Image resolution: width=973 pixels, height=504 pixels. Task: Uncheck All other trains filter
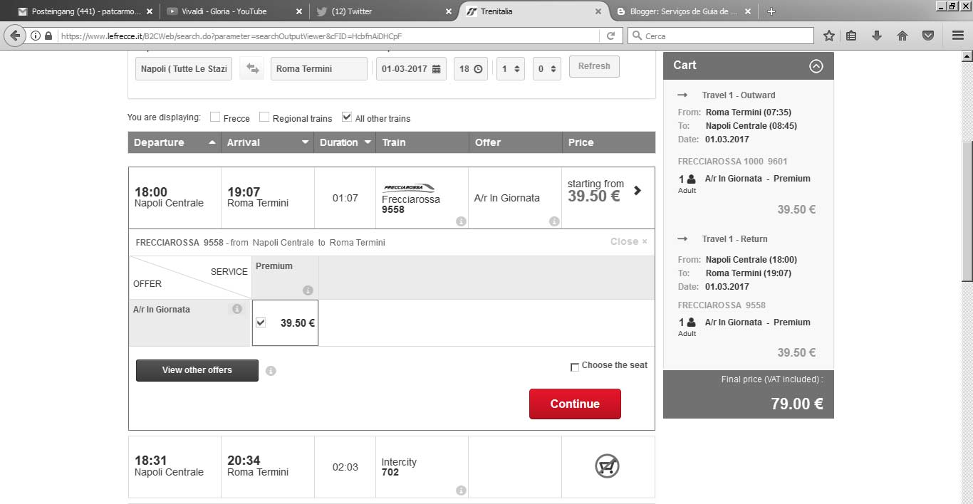pos(347,117)
